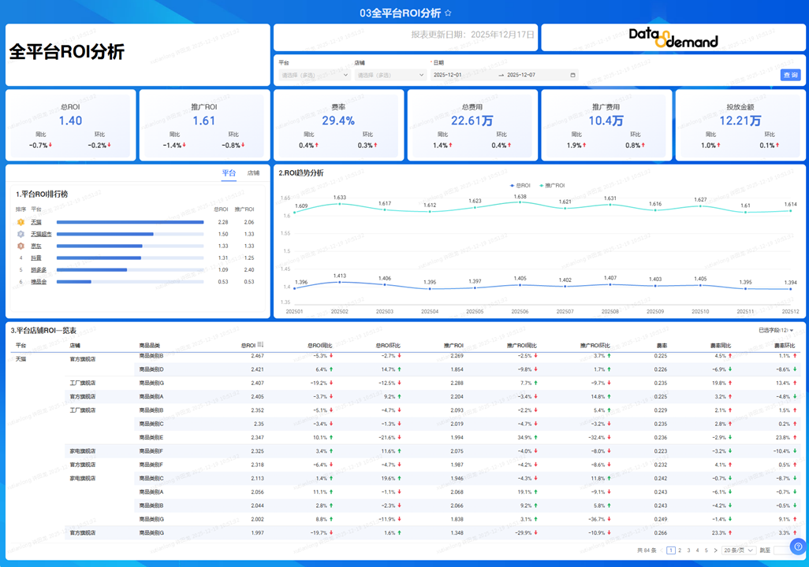Click the previous page arrow in pagination
Image resolution: width=809 pixels, height=567 pixels.
coord(662,550)
